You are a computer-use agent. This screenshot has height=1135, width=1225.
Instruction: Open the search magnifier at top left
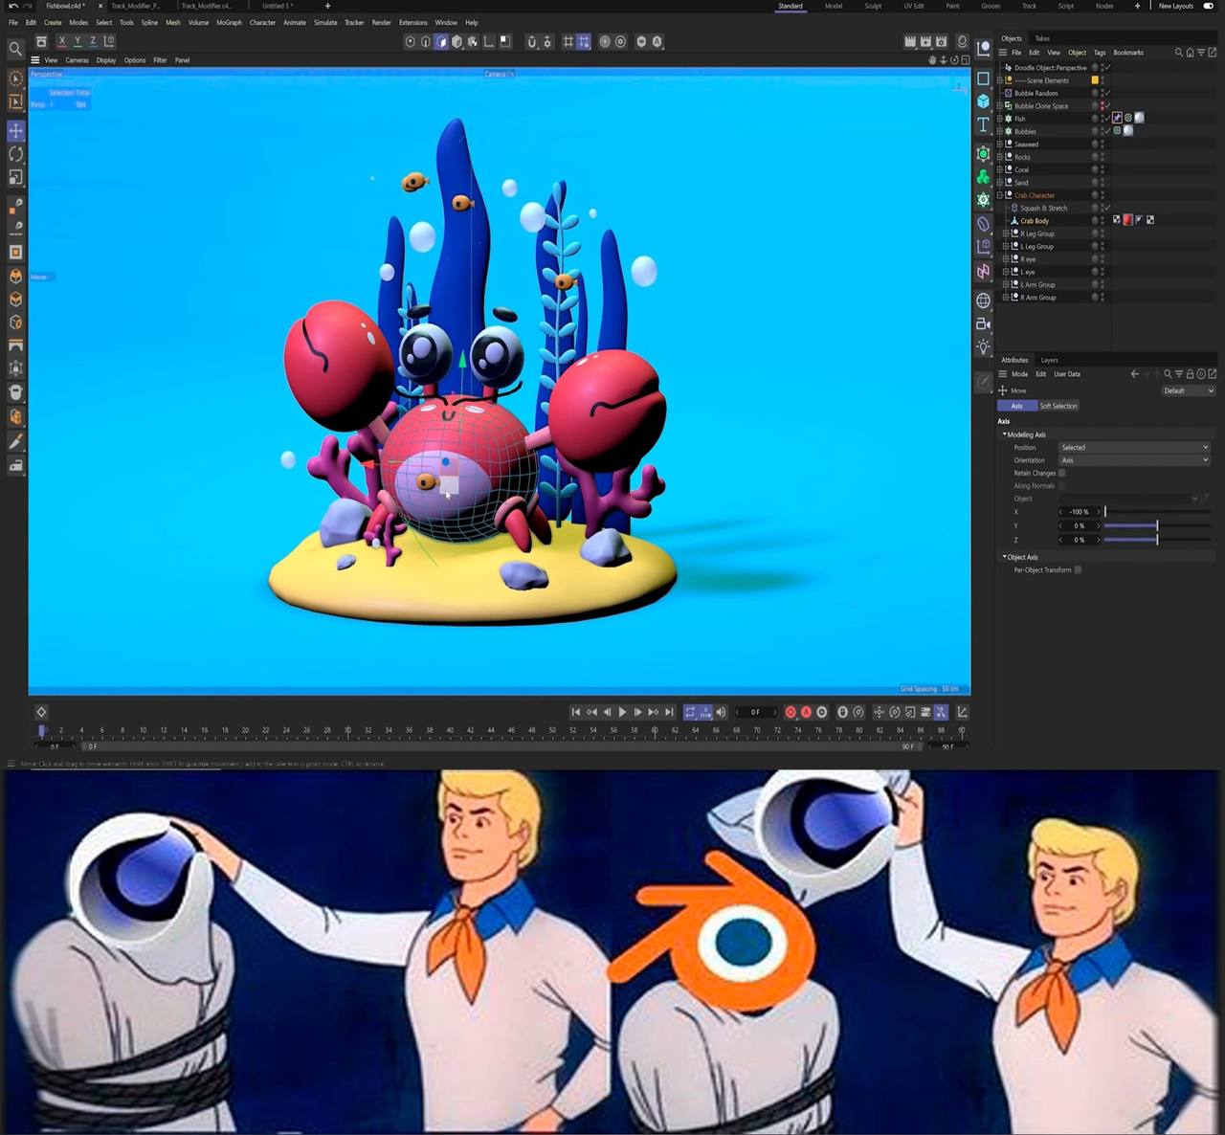tap(15, 48)
